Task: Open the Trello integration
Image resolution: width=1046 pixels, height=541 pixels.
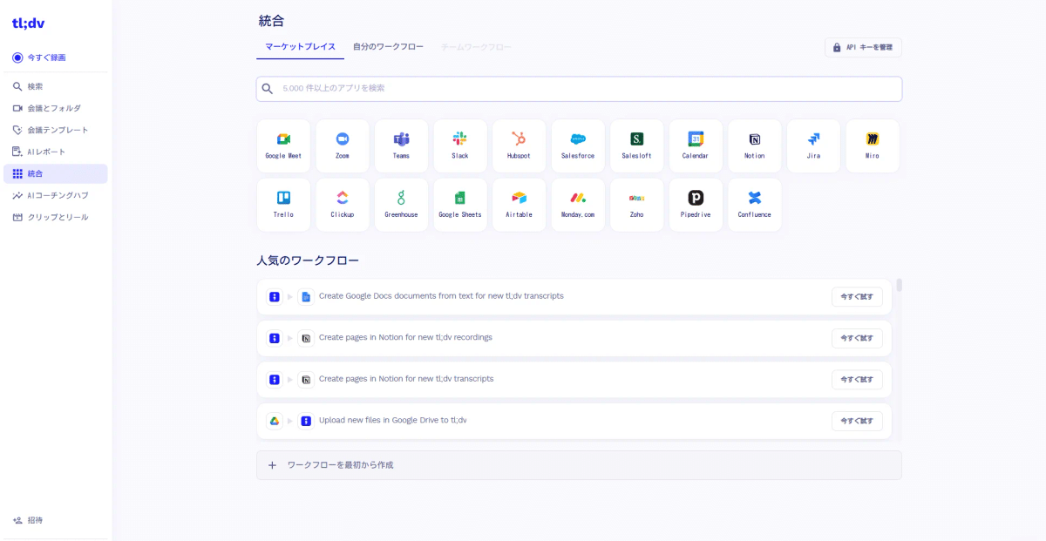Action: 283,205
